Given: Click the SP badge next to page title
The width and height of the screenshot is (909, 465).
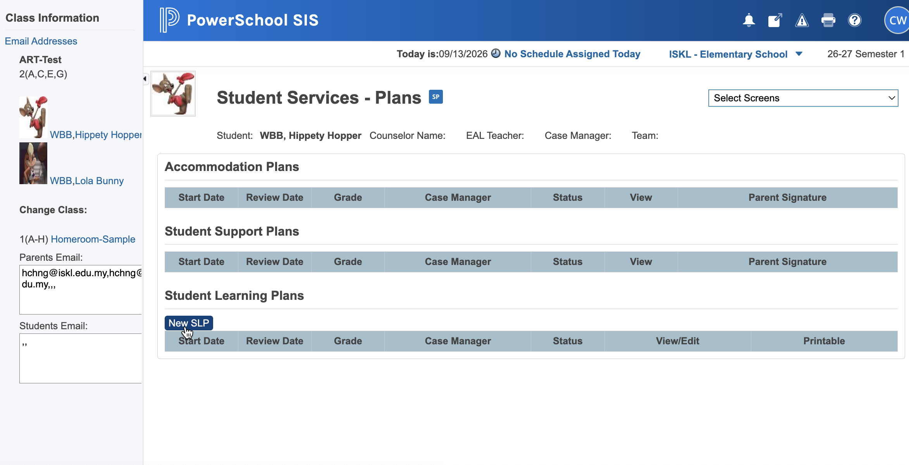Looking at the screenshot, I should point(436,97).
